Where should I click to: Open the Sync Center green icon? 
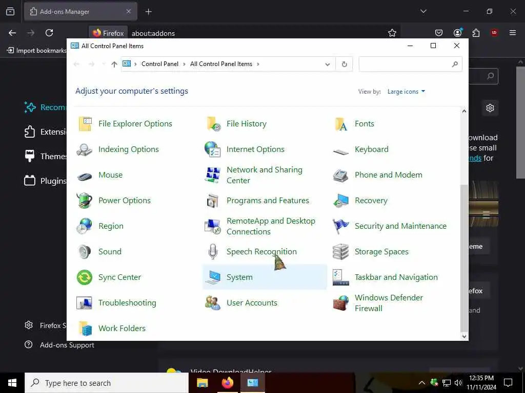[x=85, y=277]
